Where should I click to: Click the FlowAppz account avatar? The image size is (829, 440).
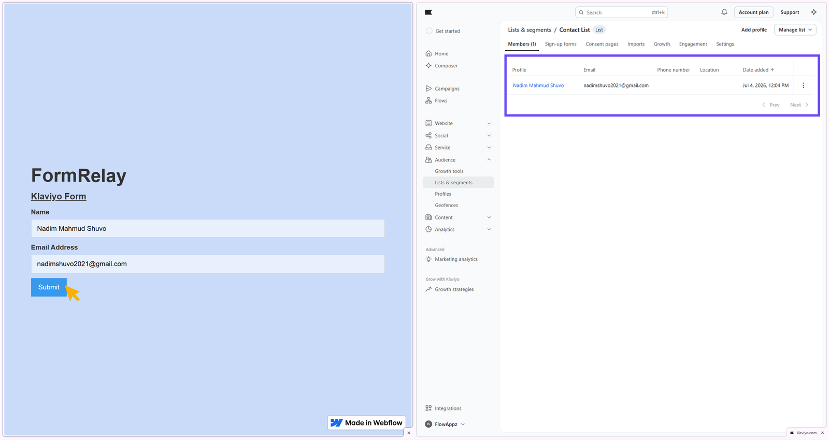428,424
